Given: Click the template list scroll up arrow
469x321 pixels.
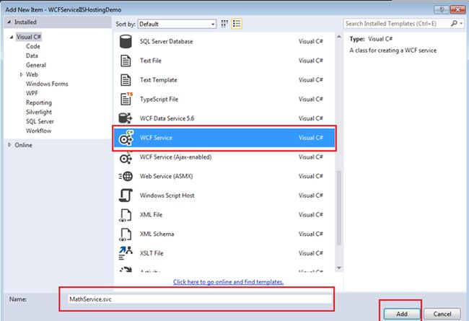Looking at the screenshot, I should [339, 37].
